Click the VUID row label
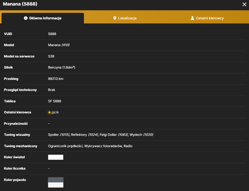This screenshot has width=249, height=191. (8, 34)
